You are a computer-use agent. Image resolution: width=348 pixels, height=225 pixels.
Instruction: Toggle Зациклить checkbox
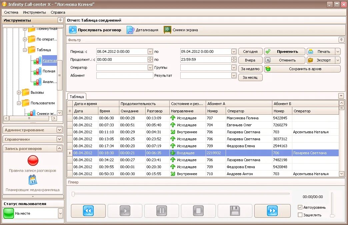300,215
